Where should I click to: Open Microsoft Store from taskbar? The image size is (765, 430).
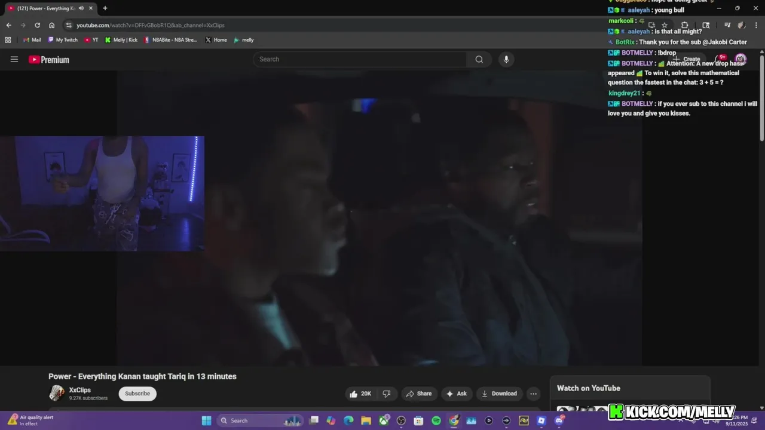(x=418, y=420)
